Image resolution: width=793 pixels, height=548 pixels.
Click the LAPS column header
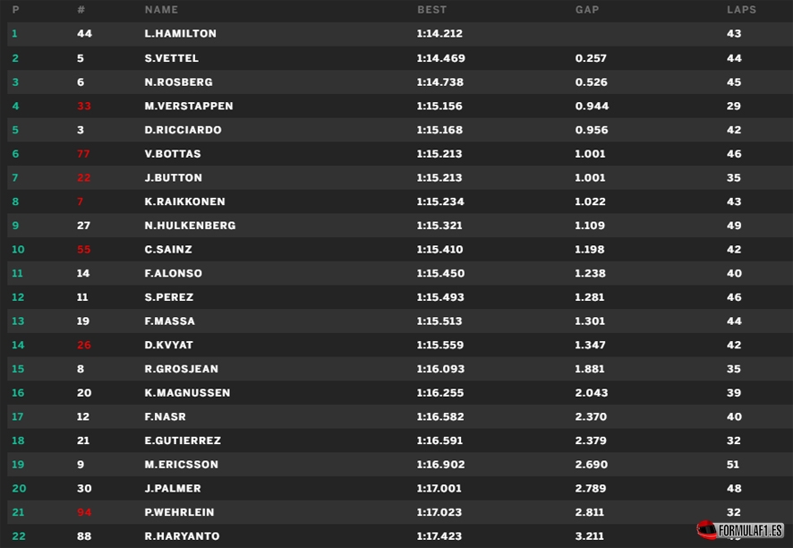tap(741, 10)
